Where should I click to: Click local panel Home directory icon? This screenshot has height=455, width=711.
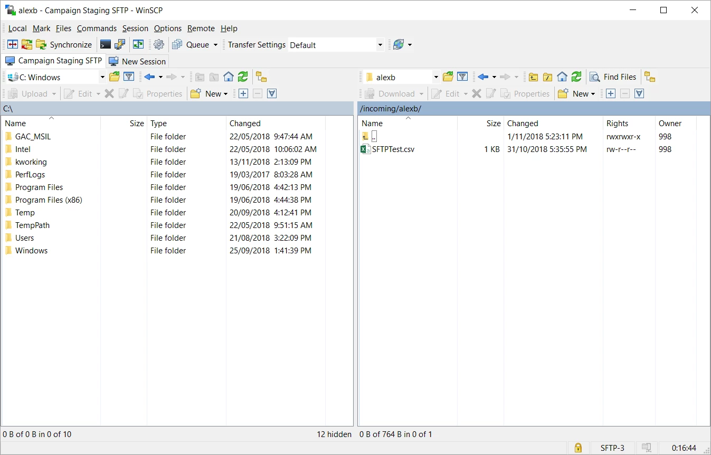[x=229, y=77]
